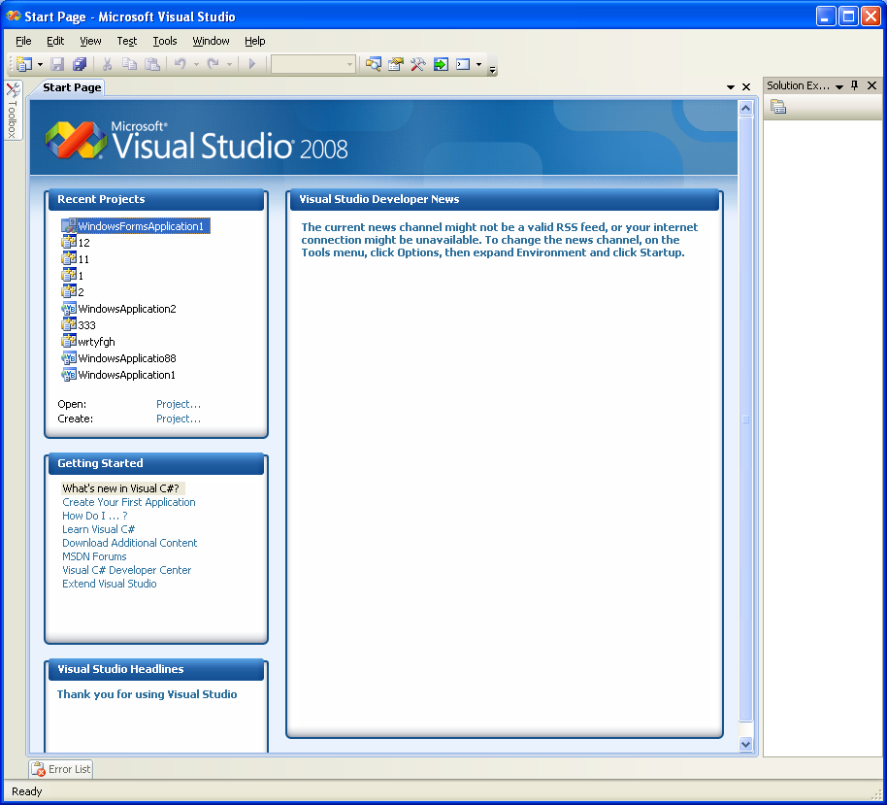Click the Open Project link
Image resolution: width=887 pixels, height=805 pixels.
[179, 404]
